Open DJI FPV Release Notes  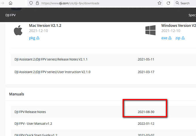click(30, 112)
